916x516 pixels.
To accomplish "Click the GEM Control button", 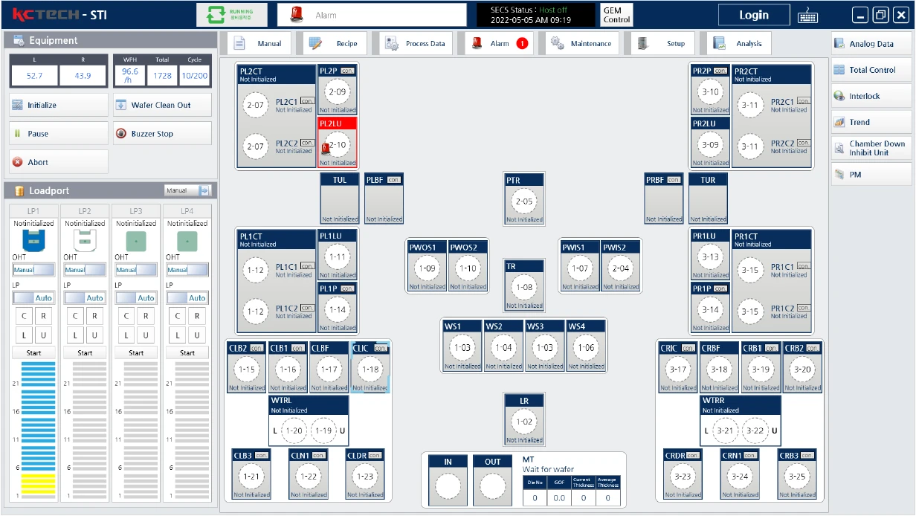I will point(616,15).
